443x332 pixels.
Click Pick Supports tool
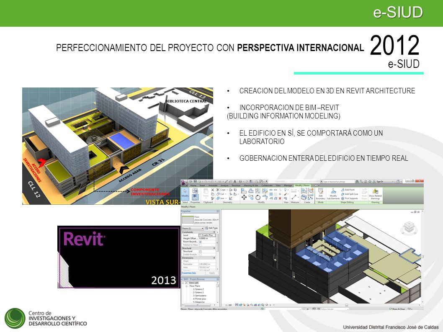(x=350, y=198)
